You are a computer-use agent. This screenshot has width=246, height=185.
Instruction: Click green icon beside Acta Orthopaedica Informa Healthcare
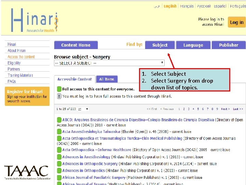(59, 150)
